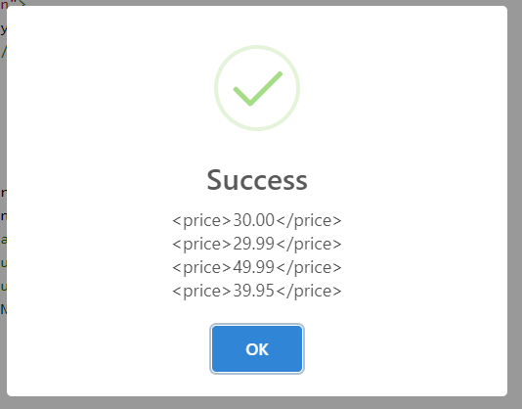Click empty white dialog space left of OK
This screenshot has width=522, height=409.
(109, 348)
